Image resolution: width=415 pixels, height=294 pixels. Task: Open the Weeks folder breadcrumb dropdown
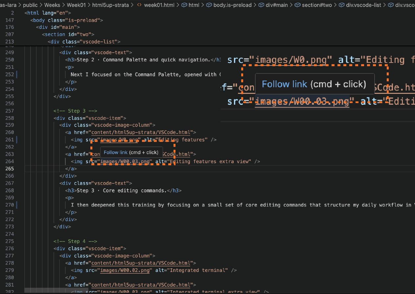coord(52,5)
